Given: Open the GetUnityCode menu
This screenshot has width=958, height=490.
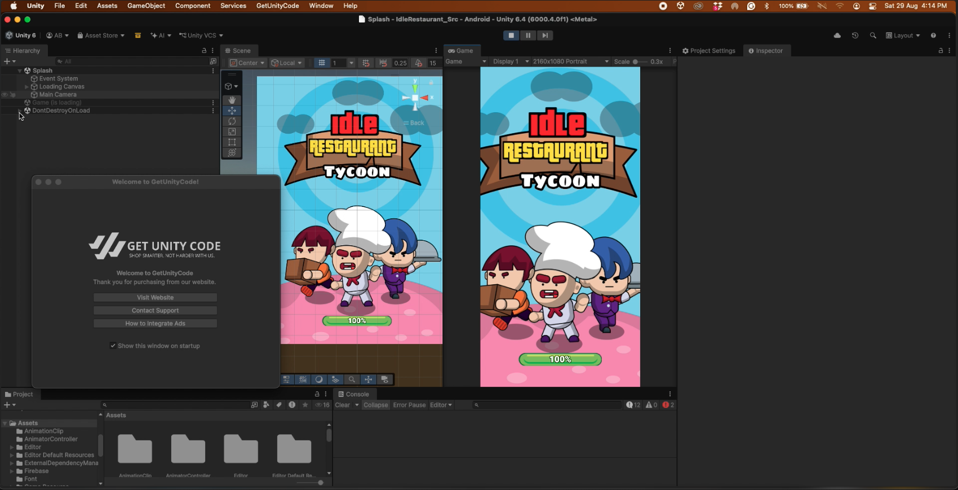Looking at the screenshot, I should 277,6.
